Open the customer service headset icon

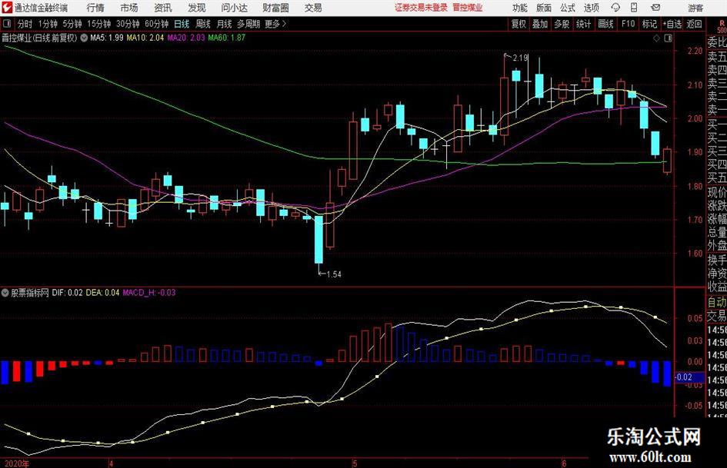(615, 8)
